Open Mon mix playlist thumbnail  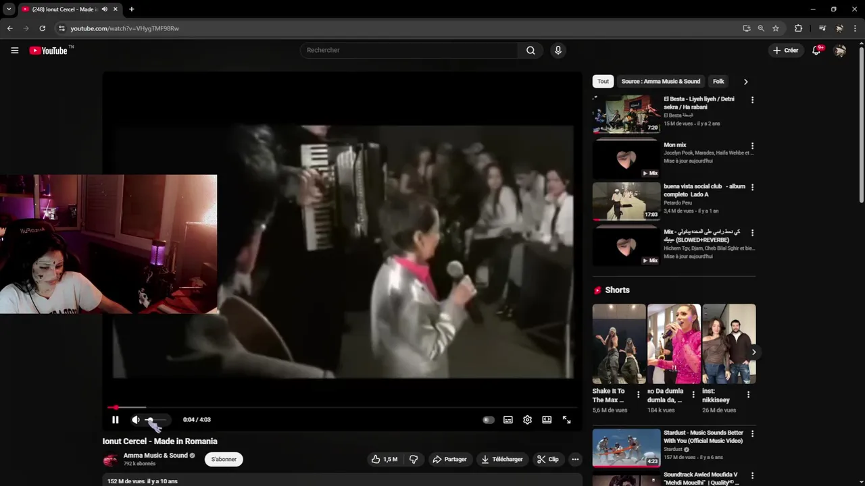626,159
